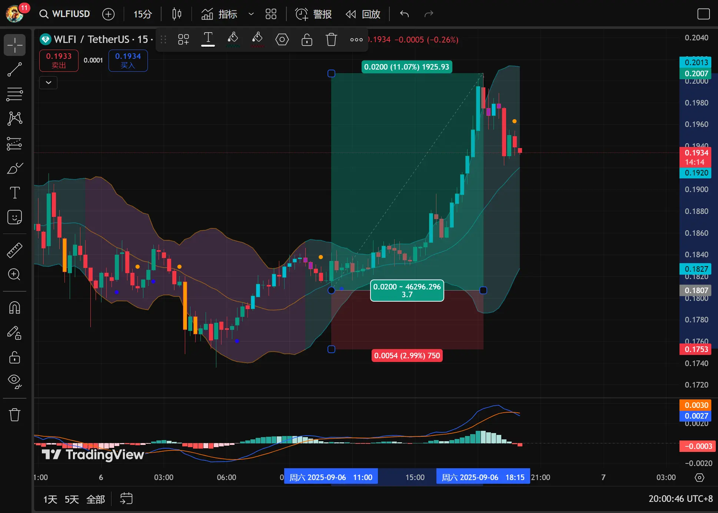Open the WLFIUSD symbol search
Screen dimensions: 718x513
[65, 14]
